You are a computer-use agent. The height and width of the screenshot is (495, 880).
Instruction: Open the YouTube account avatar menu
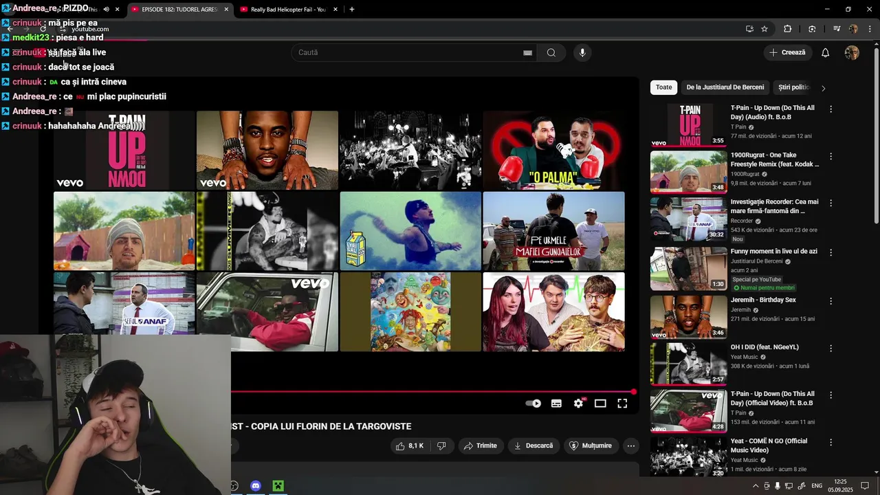click(x=852, y=52)
